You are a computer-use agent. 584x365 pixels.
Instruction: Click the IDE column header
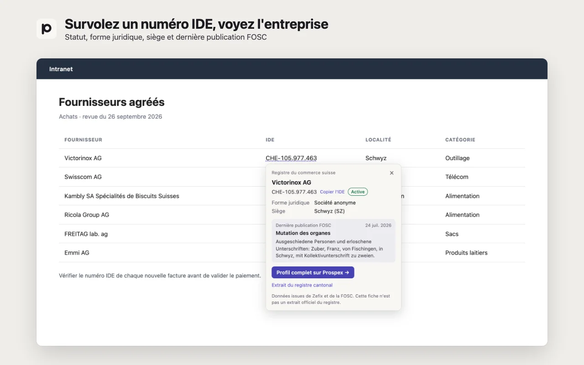tap(270, 140)
